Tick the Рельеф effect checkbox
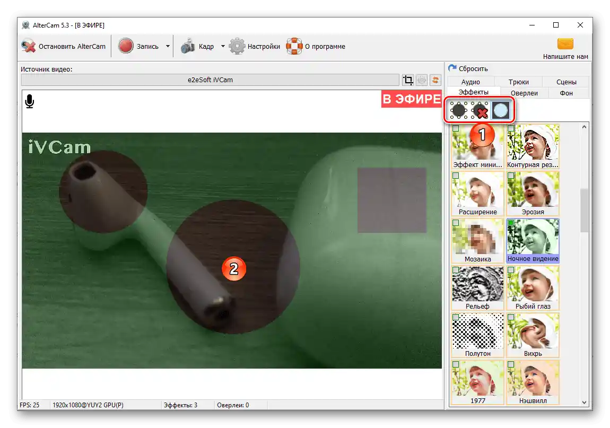 456,270
